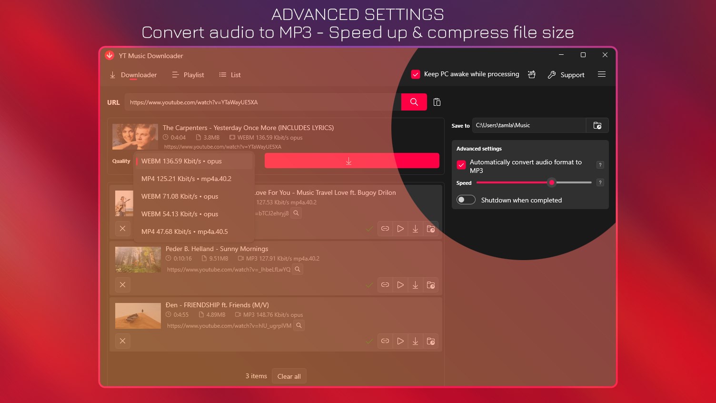Open the Support wrench menu
The height and width of the screenshot is (403, 716).
(566, 75)
